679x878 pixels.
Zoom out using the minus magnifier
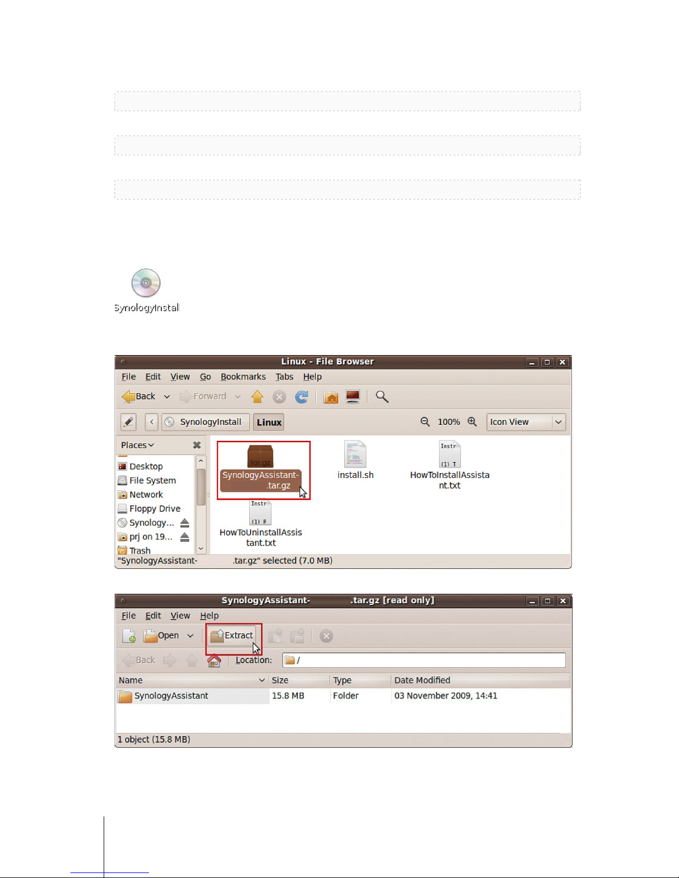(425, 422)
